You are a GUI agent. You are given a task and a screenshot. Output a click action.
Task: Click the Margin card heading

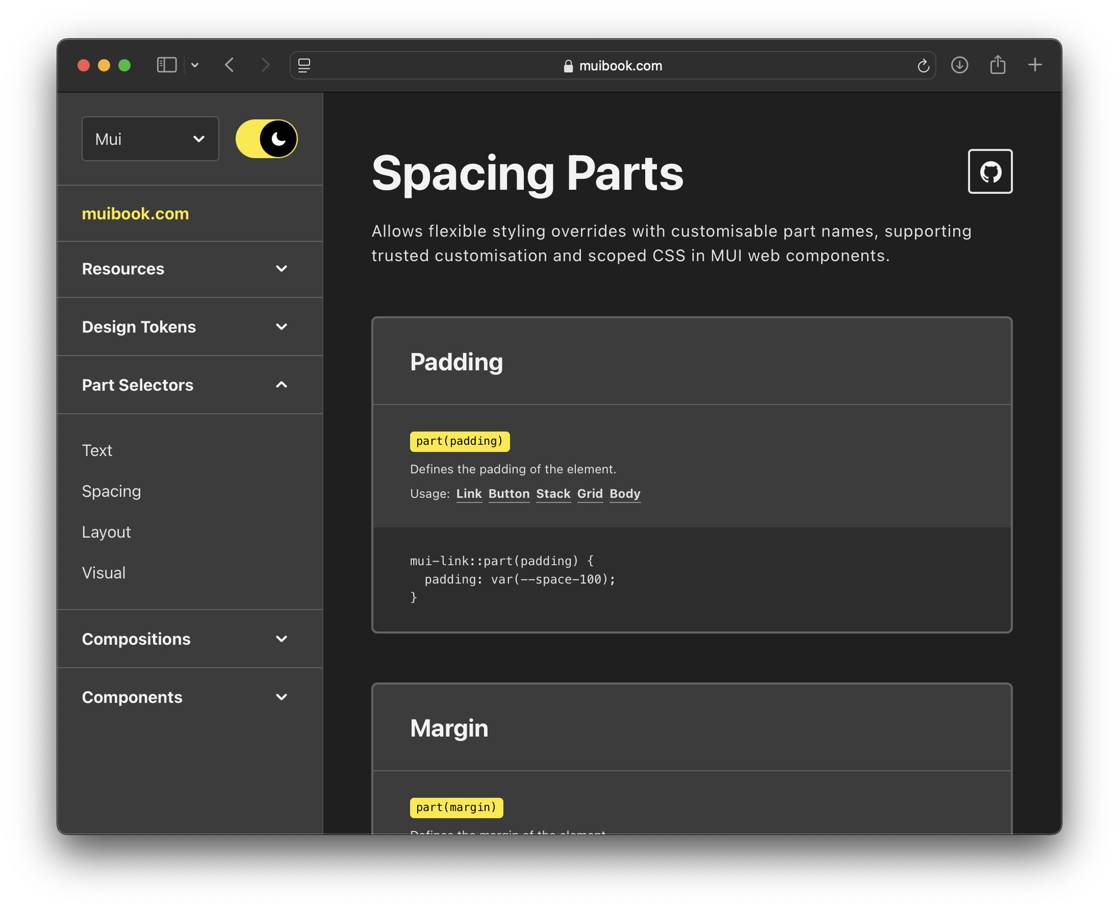[449, 727]
